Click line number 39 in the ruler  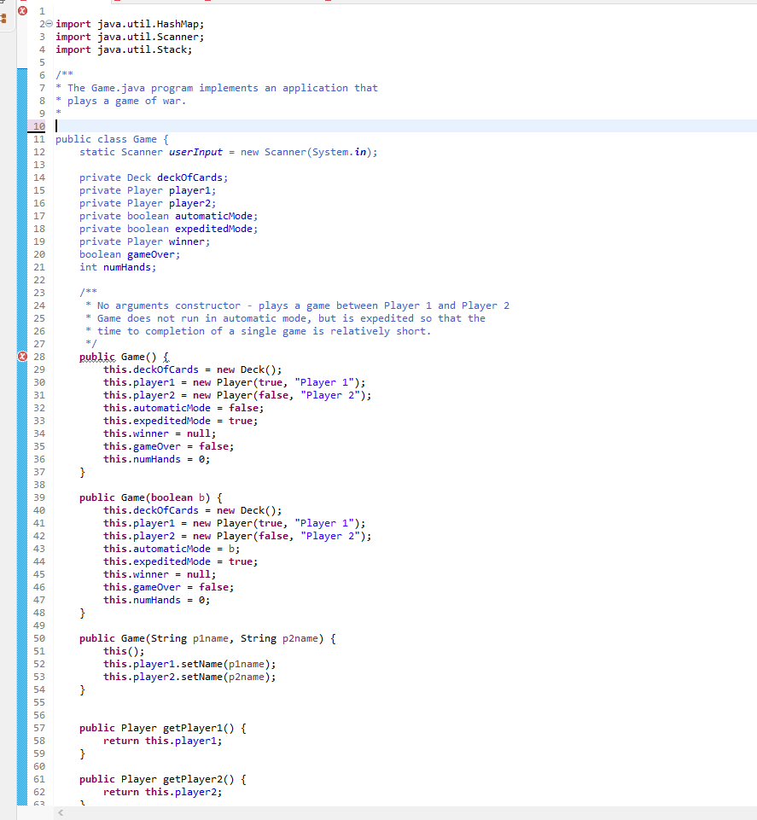39,497
